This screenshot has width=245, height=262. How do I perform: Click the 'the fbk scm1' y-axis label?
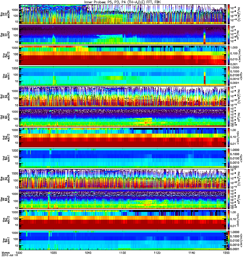pyautogui.click(x=6, y=240)
